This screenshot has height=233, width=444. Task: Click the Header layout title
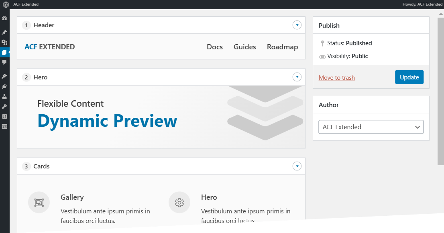[x=44, y=25]
